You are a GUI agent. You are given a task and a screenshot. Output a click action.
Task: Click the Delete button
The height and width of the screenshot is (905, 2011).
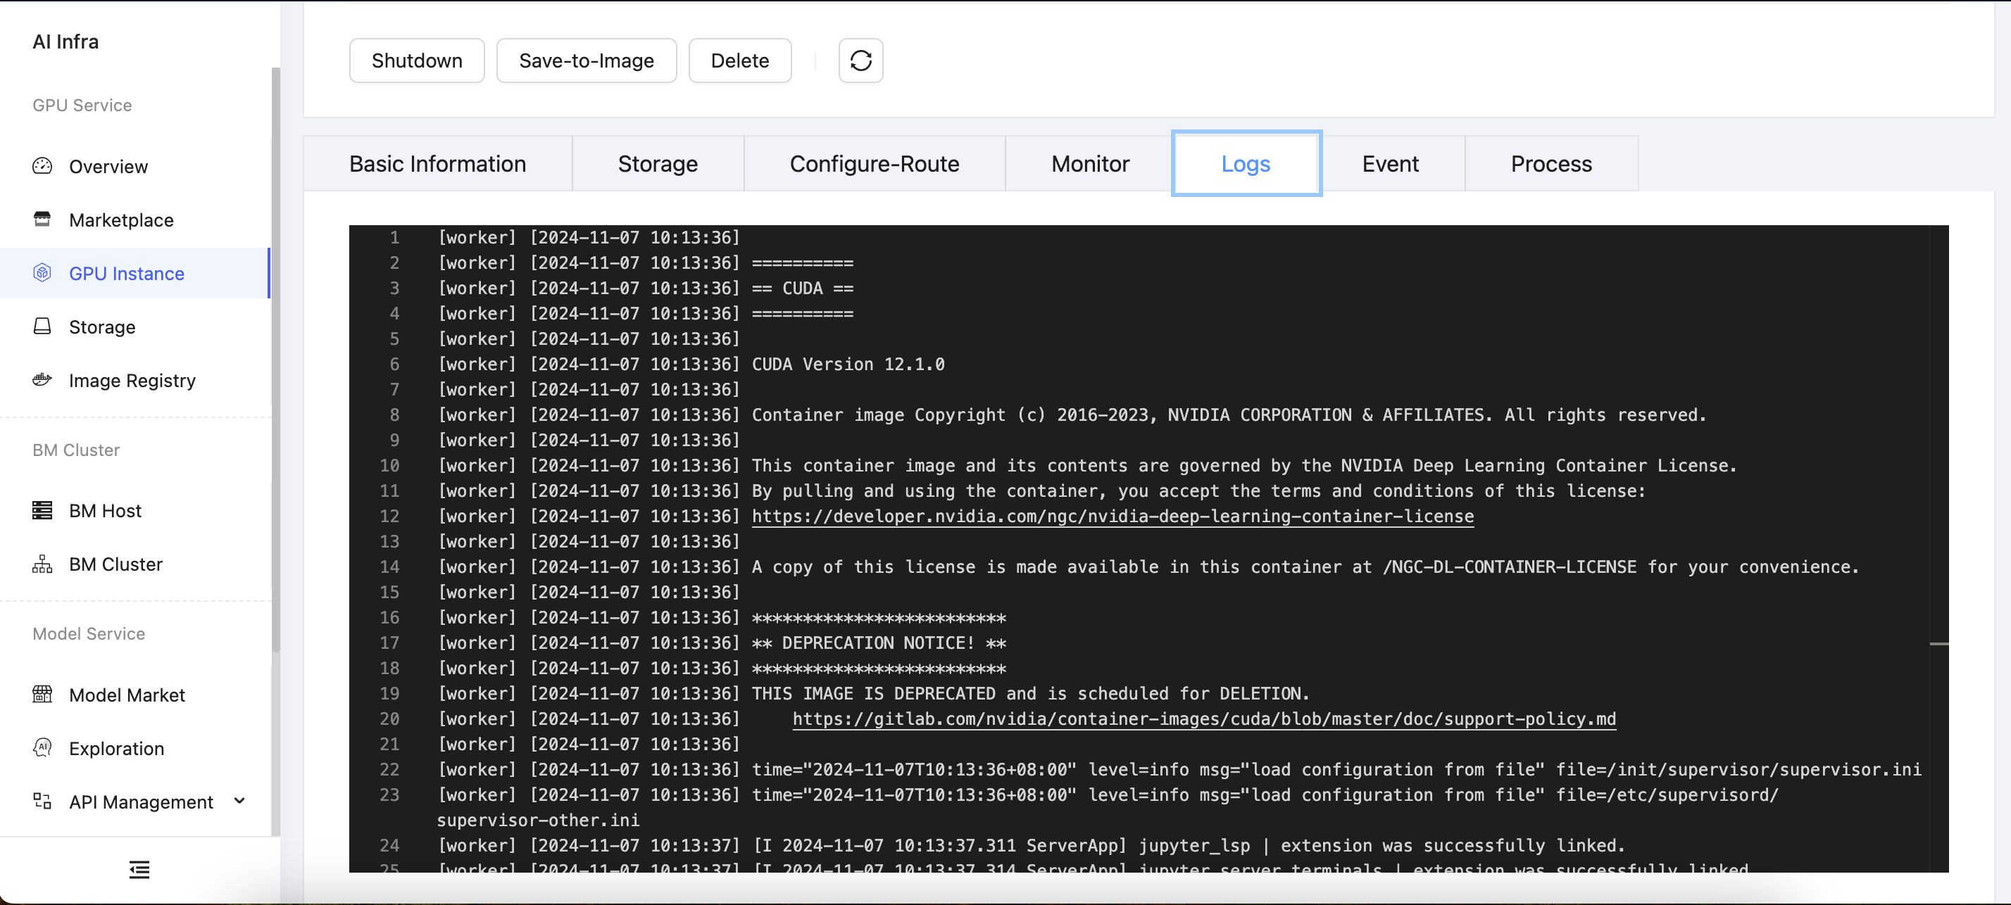[x=739, y=60]
